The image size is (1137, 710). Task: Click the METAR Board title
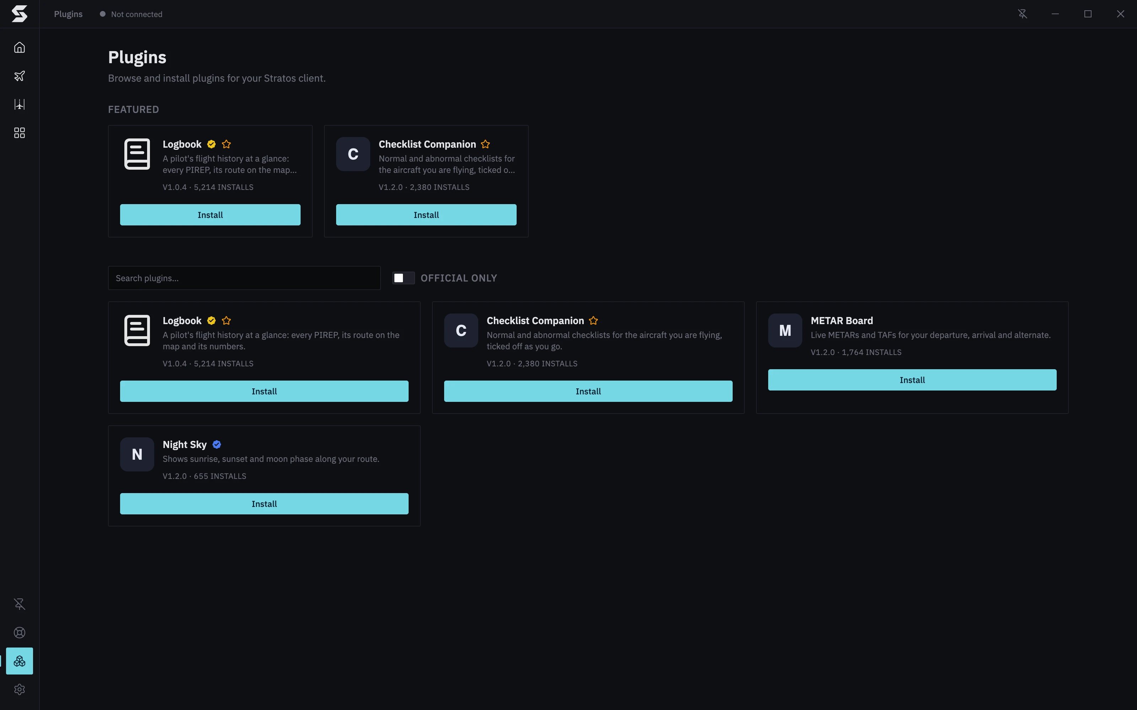[x=841, y=321]
